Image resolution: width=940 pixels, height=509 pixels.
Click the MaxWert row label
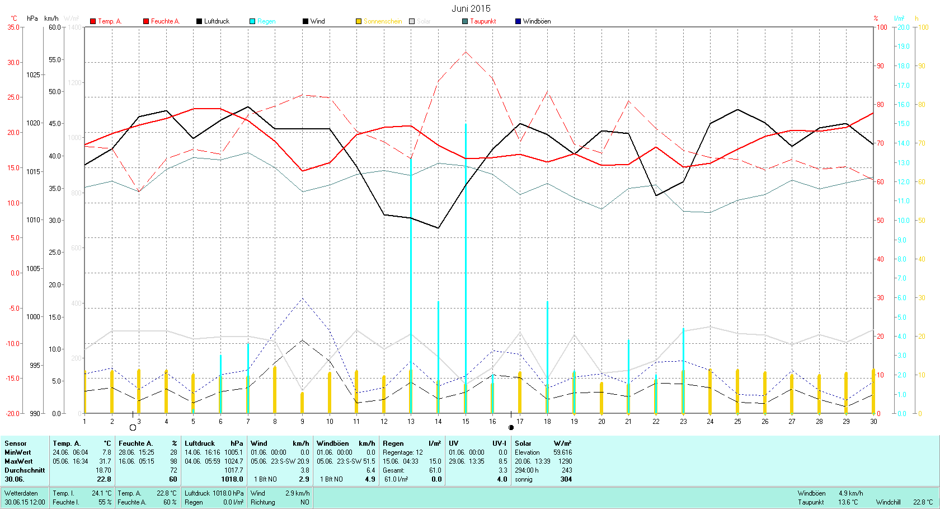18,461
